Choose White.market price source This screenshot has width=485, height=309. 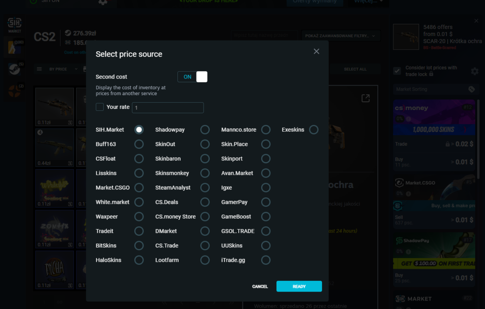click(139, 202)
